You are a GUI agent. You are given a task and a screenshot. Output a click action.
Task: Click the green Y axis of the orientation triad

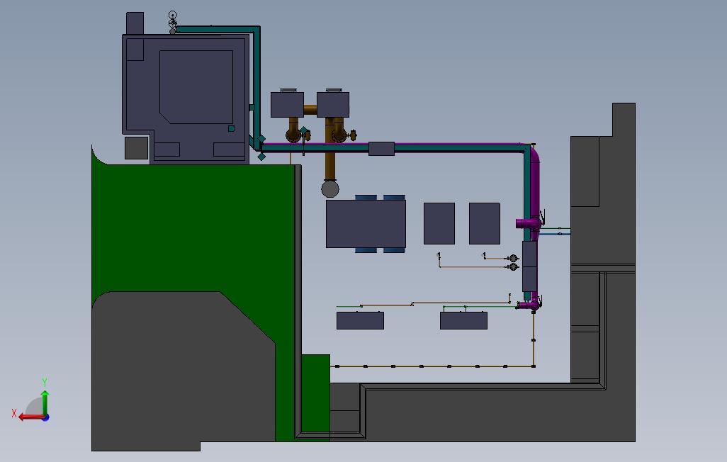point(45,402)
